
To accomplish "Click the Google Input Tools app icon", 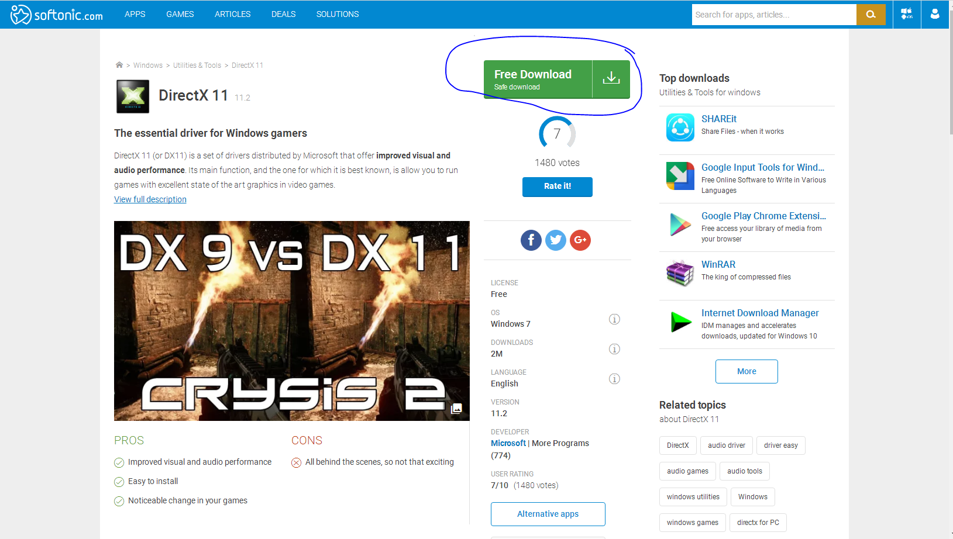I will click(x=680, y=176).
